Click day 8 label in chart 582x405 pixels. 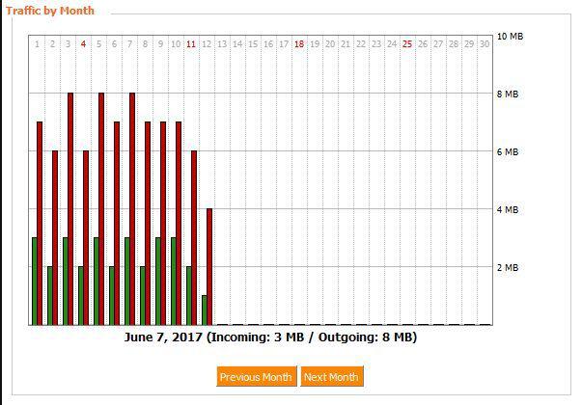145,44
